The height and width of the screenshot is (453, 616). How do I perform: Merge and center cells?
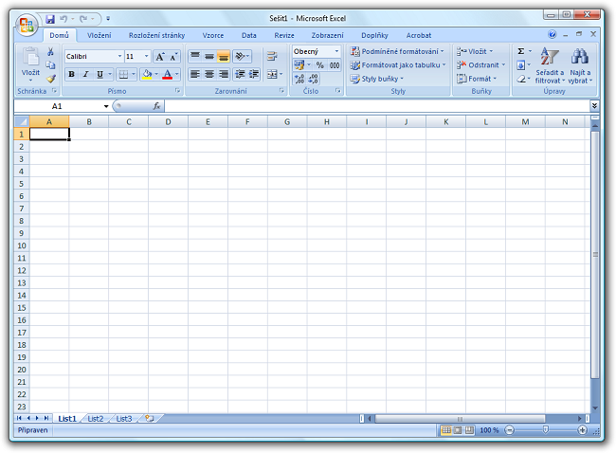tap(272, 74)
